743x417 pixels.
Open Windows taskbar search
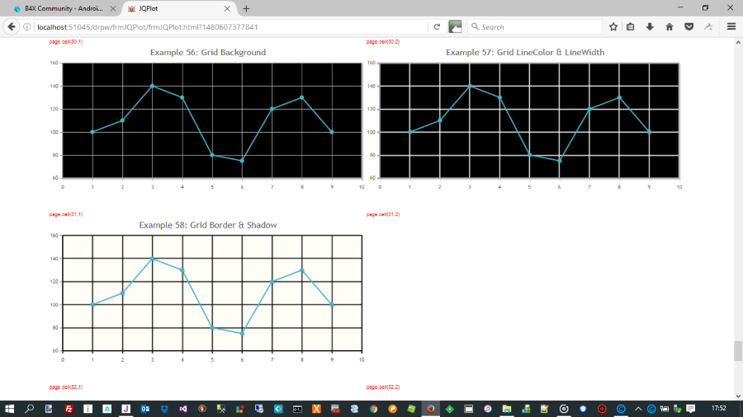coord(30,409)
